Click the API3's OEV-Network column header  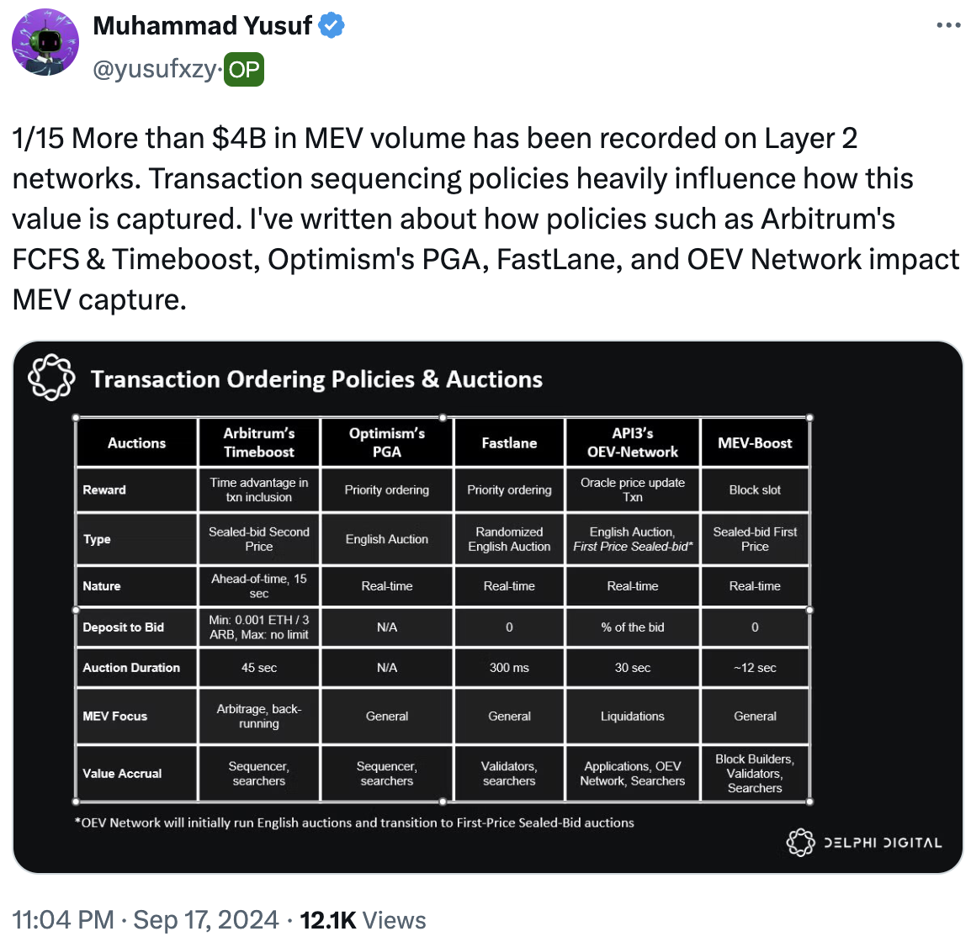(x=633, y=442)
